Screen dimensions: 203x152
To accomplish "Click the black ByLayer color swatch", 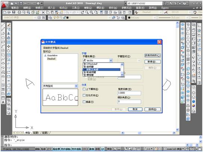I will (x=129, y=18).
